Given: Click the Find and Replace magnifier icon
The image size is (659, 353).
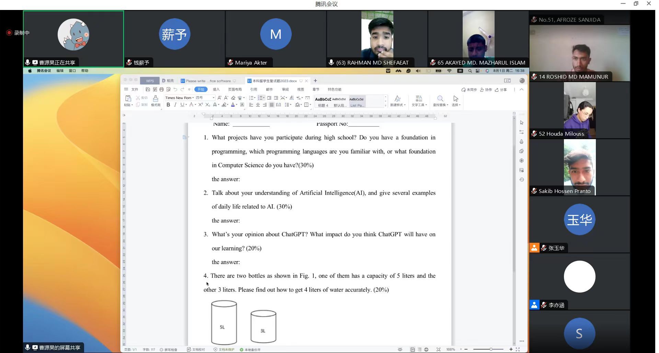Looking at the screenshot, I should [x=440, y=99].
